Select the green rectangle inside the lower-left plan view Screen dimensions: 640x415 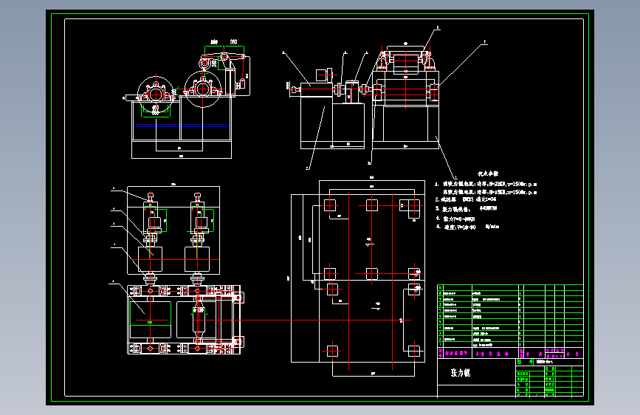150,314
